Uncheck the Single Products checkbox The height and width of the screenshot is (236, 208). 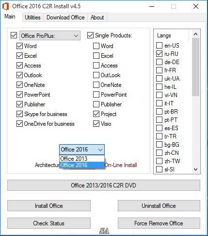[x=90, y=35]
